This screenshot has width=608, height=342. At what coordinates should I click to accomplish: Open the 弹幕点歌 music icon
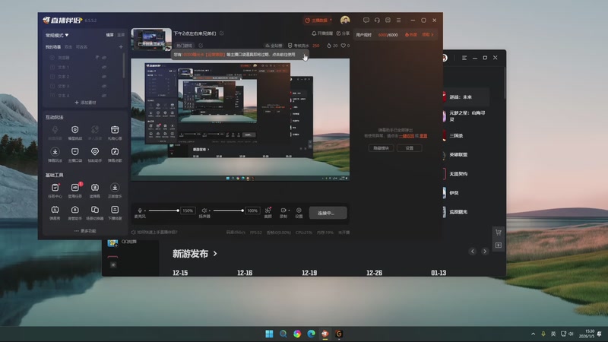click(115, 151)
